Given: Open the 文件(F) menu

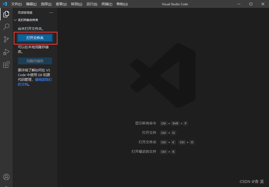Looking at the screenshot, I should click(x=16, y=4).
